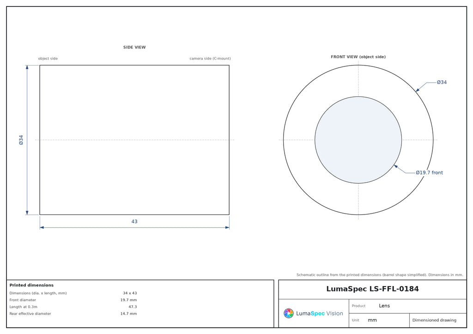The width and height of the screenshot is (473, 334).
Task: Click the SIDE VIEW heading
Action: tap(134, 47)
